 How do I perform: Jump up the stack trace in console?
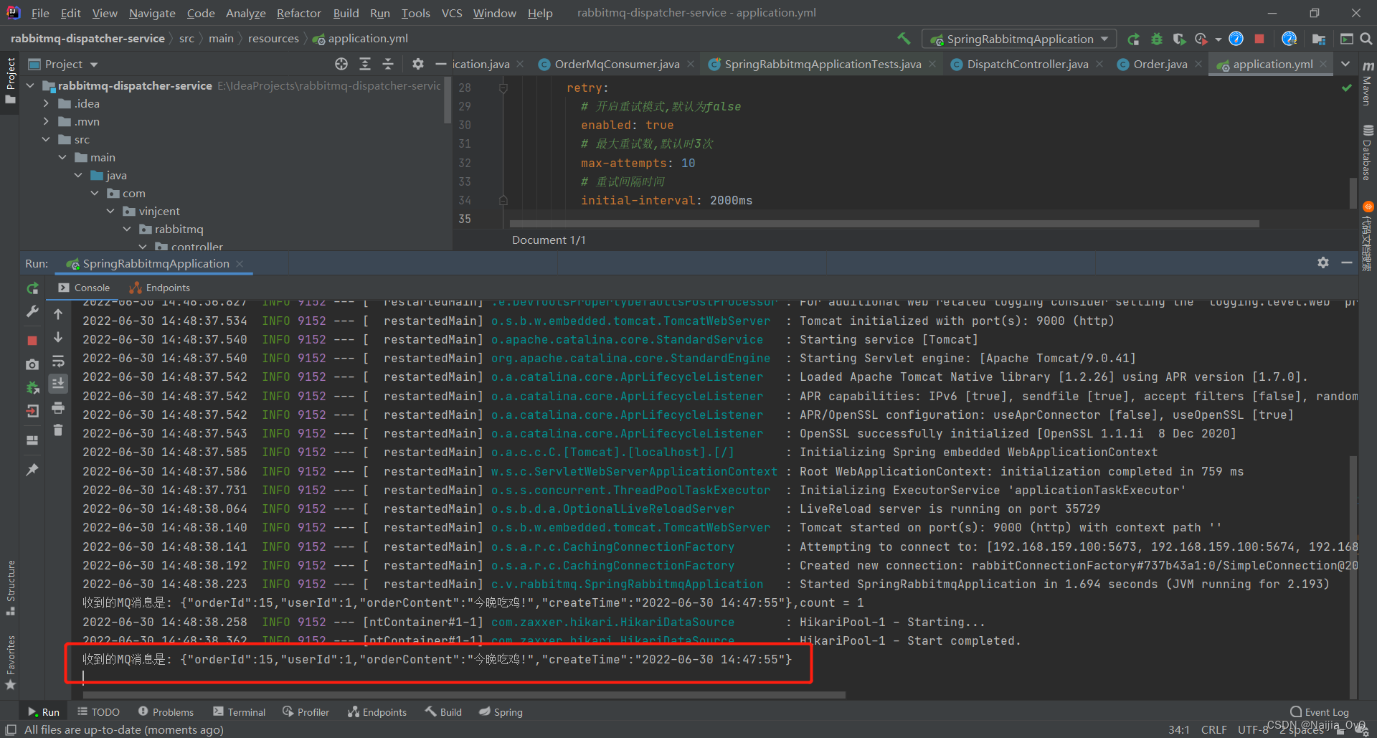(58, 314)
